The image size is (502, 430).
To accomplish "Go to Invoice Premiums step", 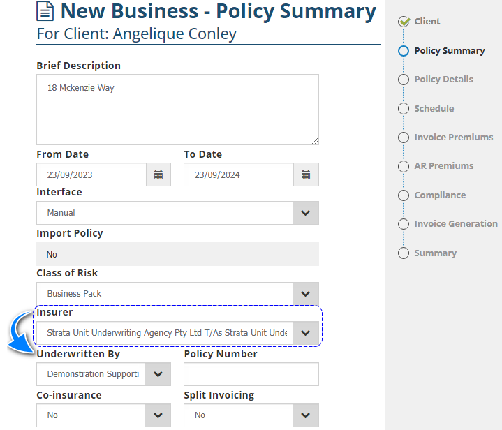I will click(453, 138).
